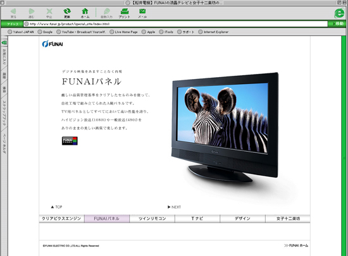This screenshot has height=256, width=348.
Task: Select the Tナビ tab
Action: coord(197,219)
